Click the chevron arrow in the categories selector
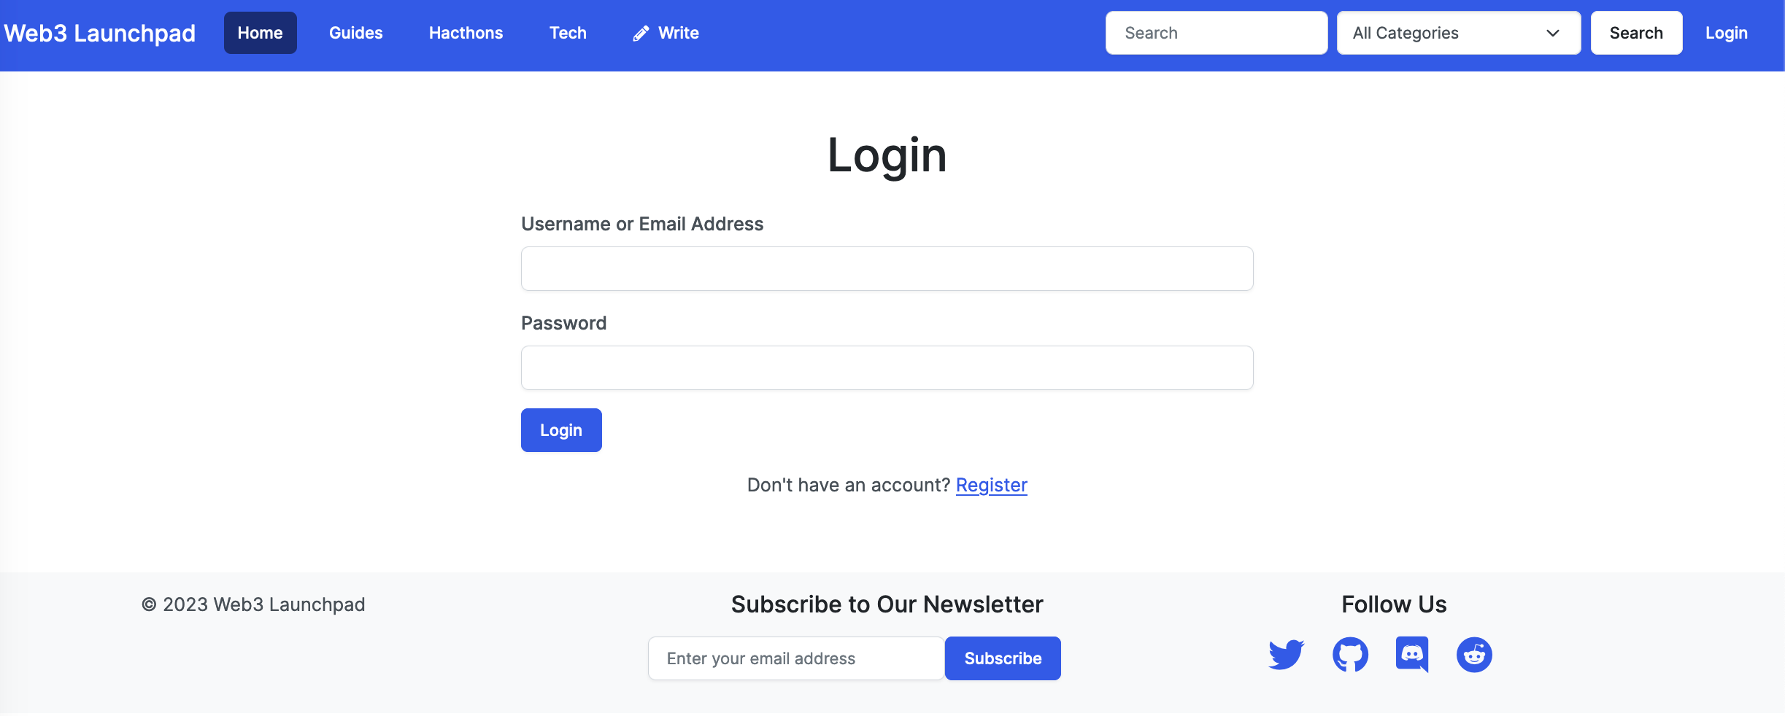The height and width of the screenshot is (716, 1785). [x=1553, y=33]
